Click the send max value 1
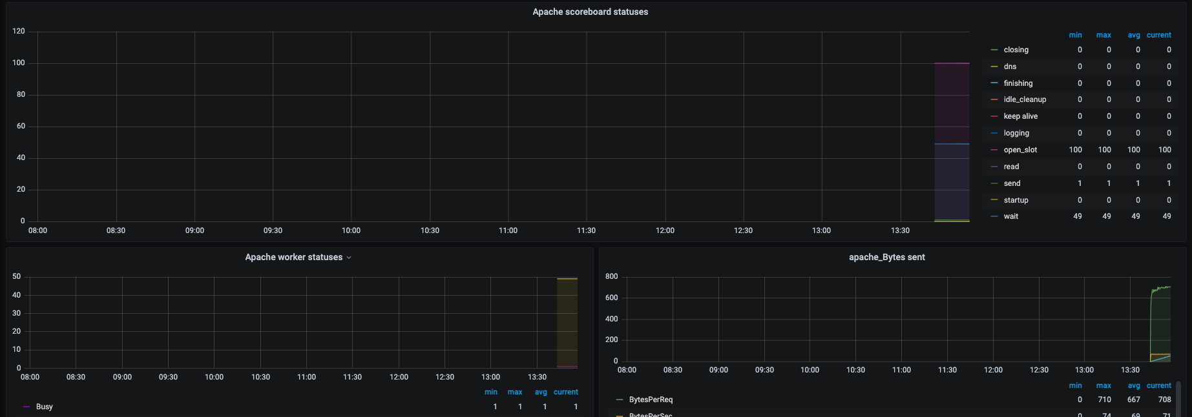The height and width of the screenshot is (417, 1192). 1109,183
